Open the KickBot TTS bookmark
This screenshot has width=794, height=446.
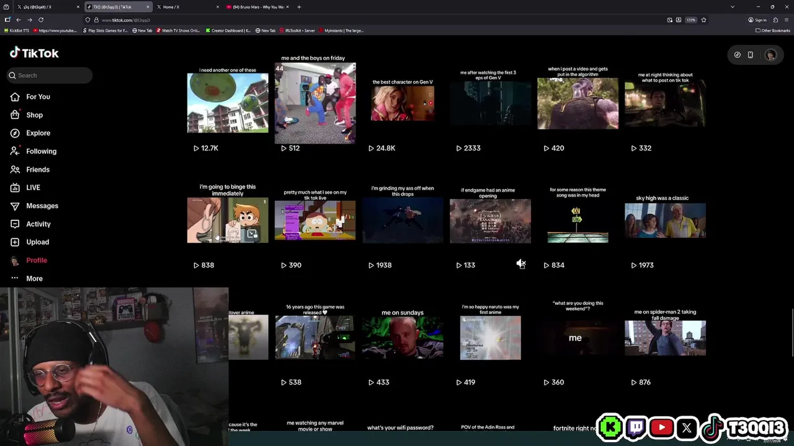pos(17,30)
